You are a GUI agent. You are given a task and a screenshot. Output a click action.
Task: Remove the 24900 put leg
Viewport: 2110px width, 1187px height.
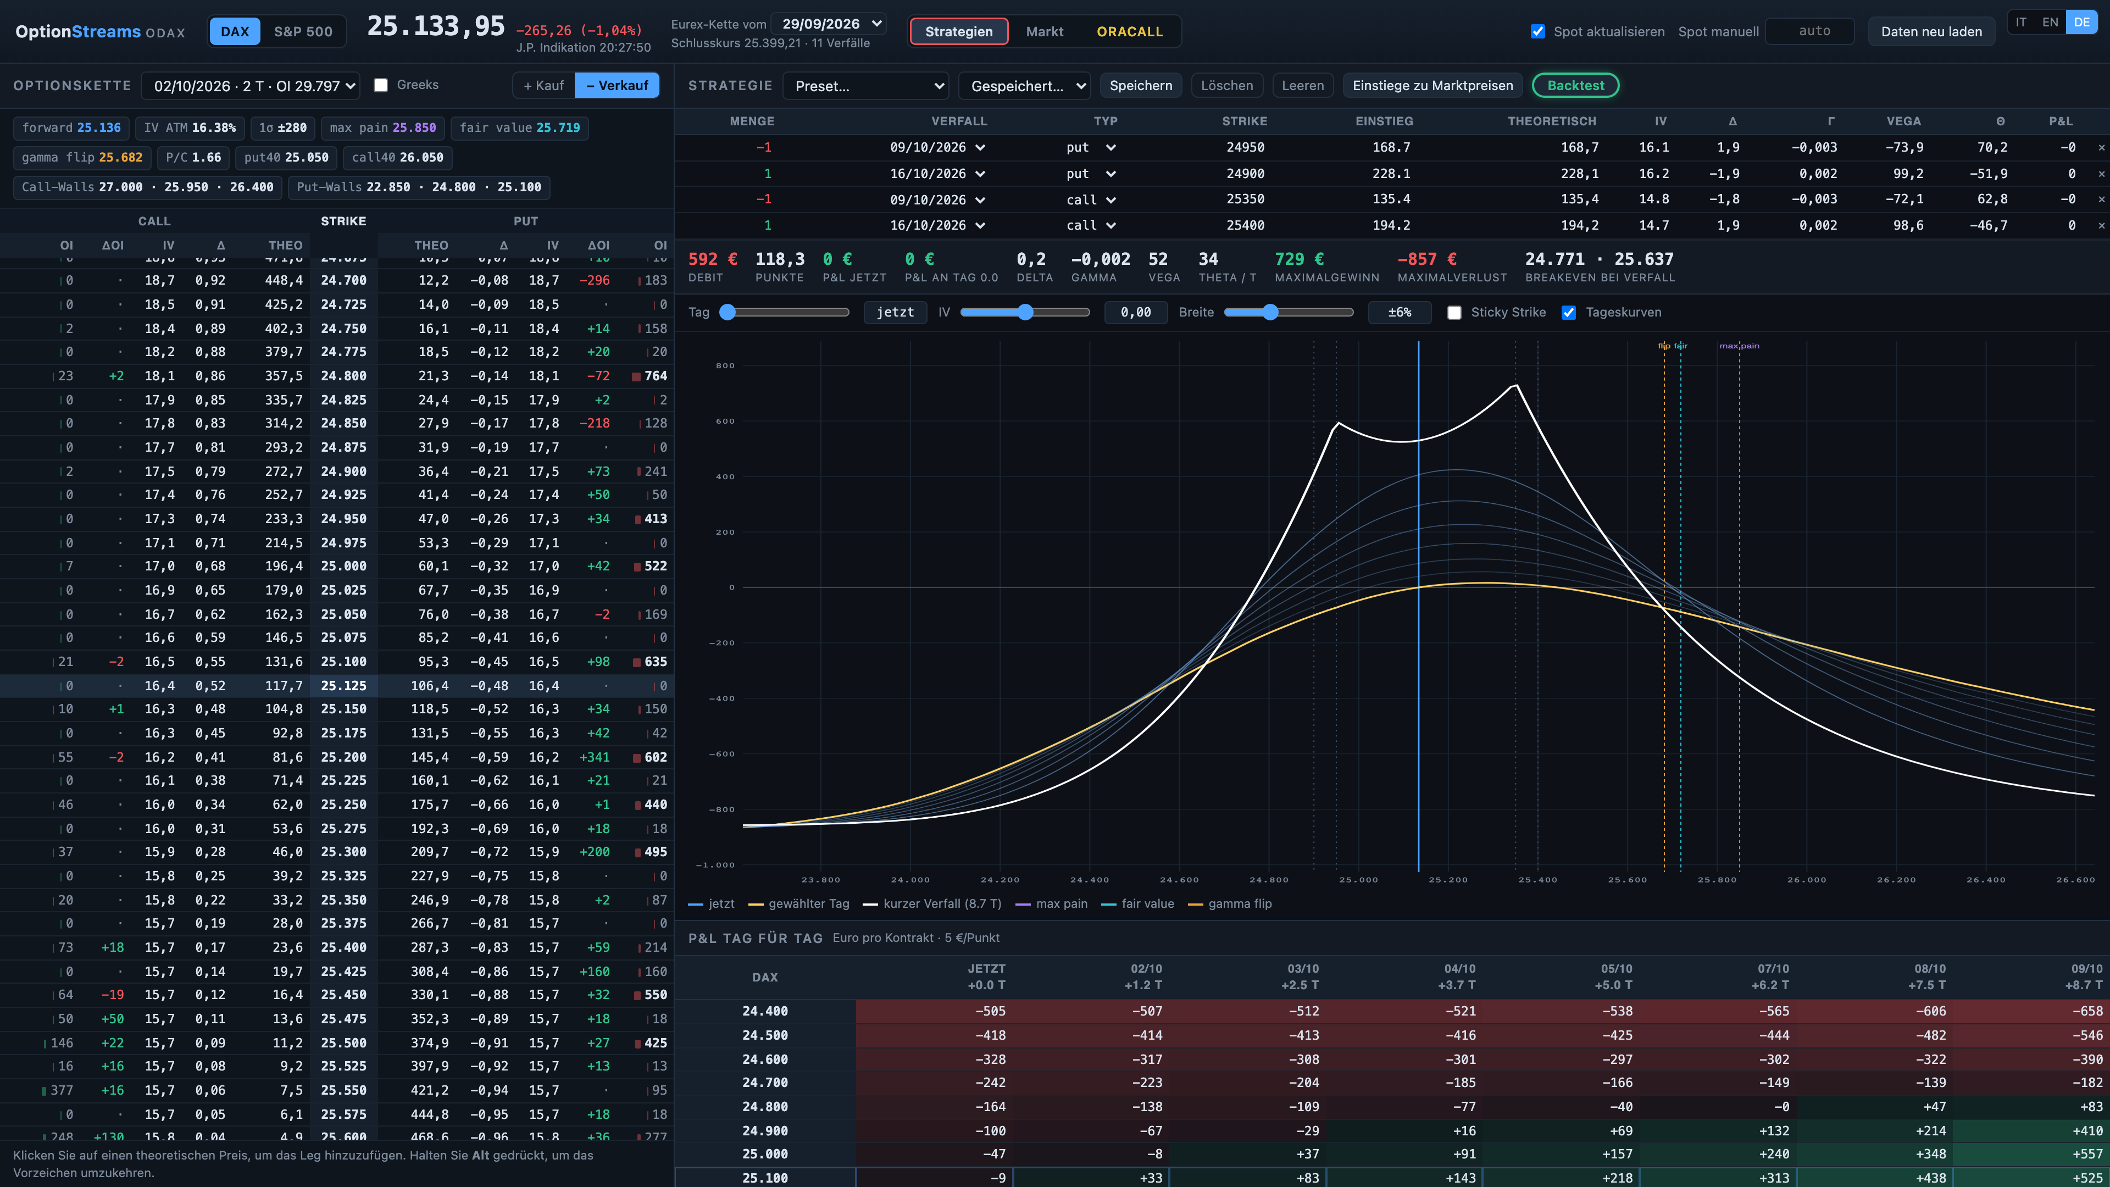2101,174
